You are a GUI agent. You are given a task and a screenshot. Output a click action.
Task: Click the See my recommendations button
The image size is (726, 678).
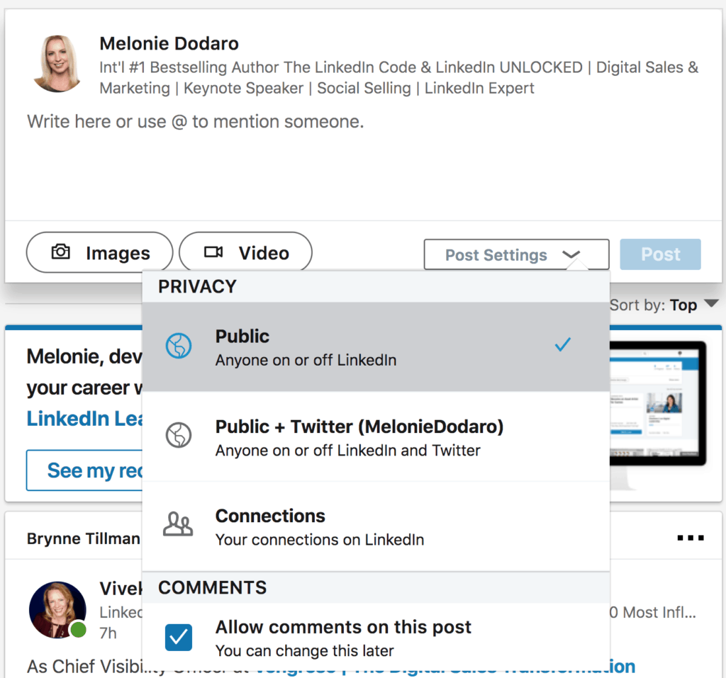[x=84, y=470]
